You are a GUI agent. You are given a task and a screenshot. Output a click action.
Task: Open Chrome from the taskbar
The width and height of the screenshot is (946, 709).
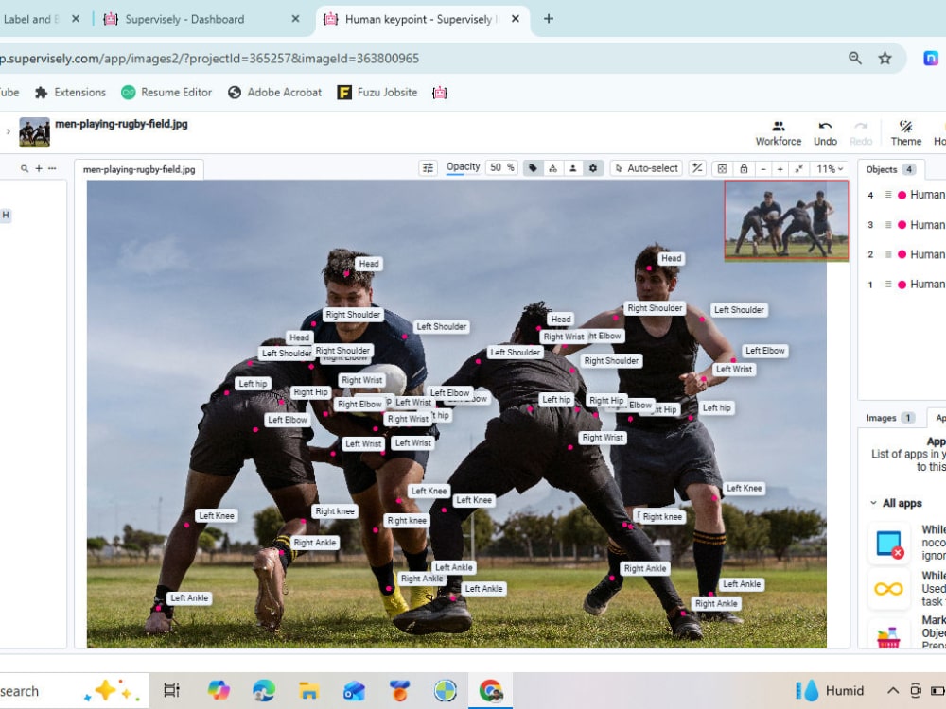pos(490,690)
